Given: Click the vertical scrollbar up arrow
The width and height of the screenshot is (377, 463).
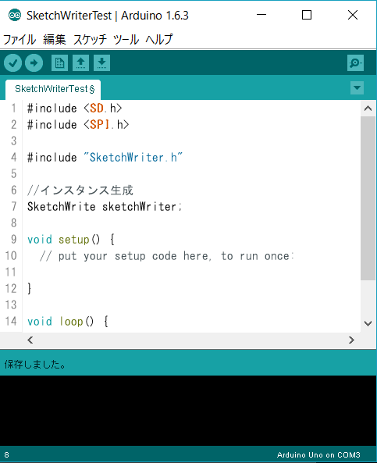Looking at the screenshot, I should coord(368,109).
